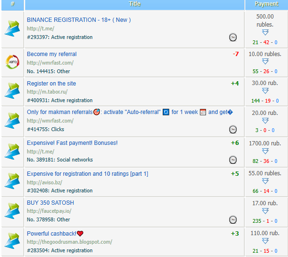Click #293397: Active registration text
The height and width of the screenshot is (257, 288).
pyautogui.click(x=60, y=38)
